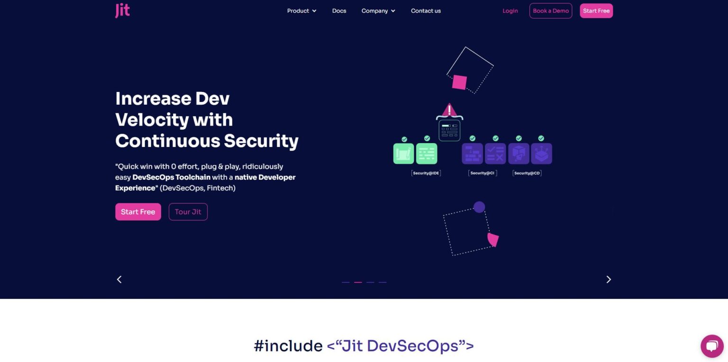Select the second green Security@IDE checklist icon
This screenshot has height=362, width=728.
[x=427, y=154]
